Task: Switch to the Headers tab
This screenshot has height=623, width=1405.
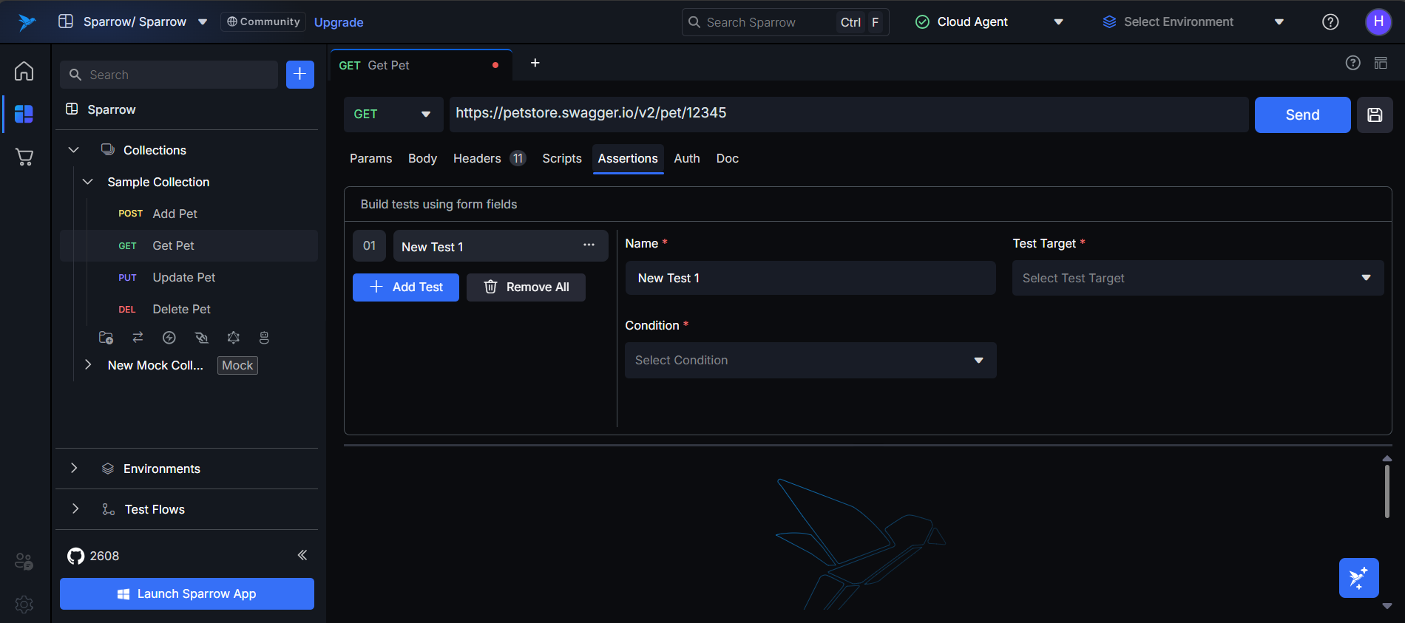Action: (477, 158)
